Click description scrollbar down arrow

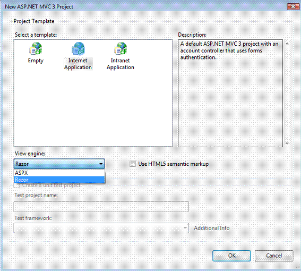287,143
